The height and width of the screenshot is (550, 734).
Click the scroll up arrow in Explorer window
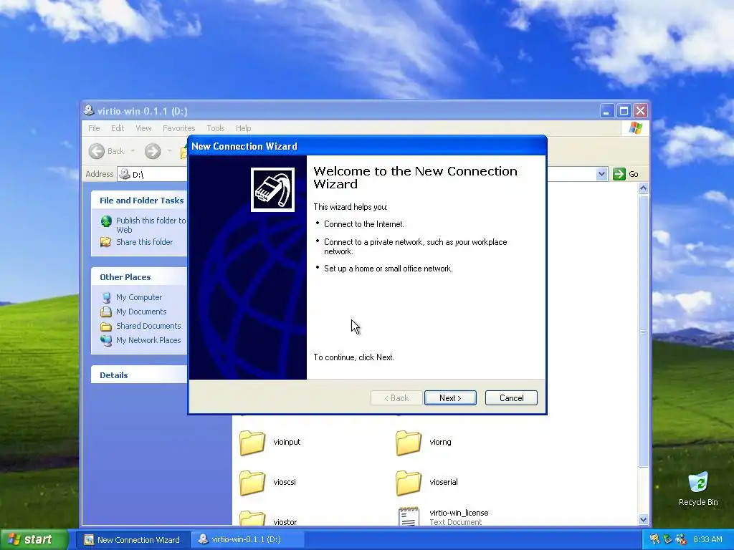[643, 188]
